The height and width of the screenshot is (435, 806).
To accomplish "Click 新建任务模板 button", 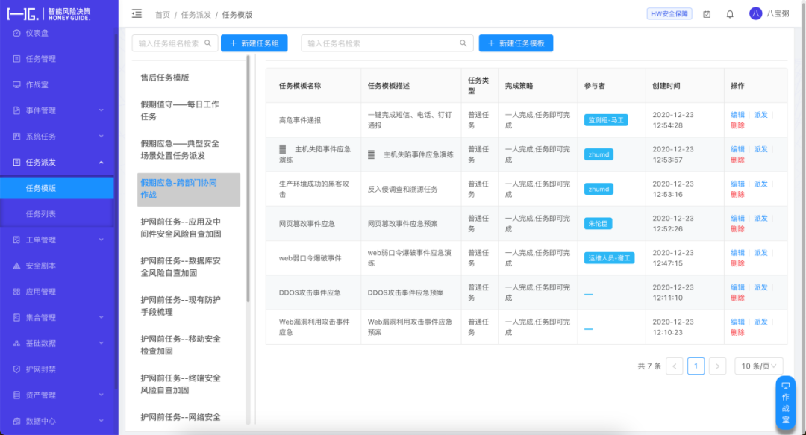I will [x=516, y=43].
